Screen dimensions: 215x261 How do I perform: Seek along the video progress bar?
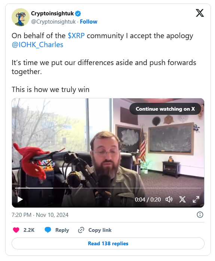(108, 188)
